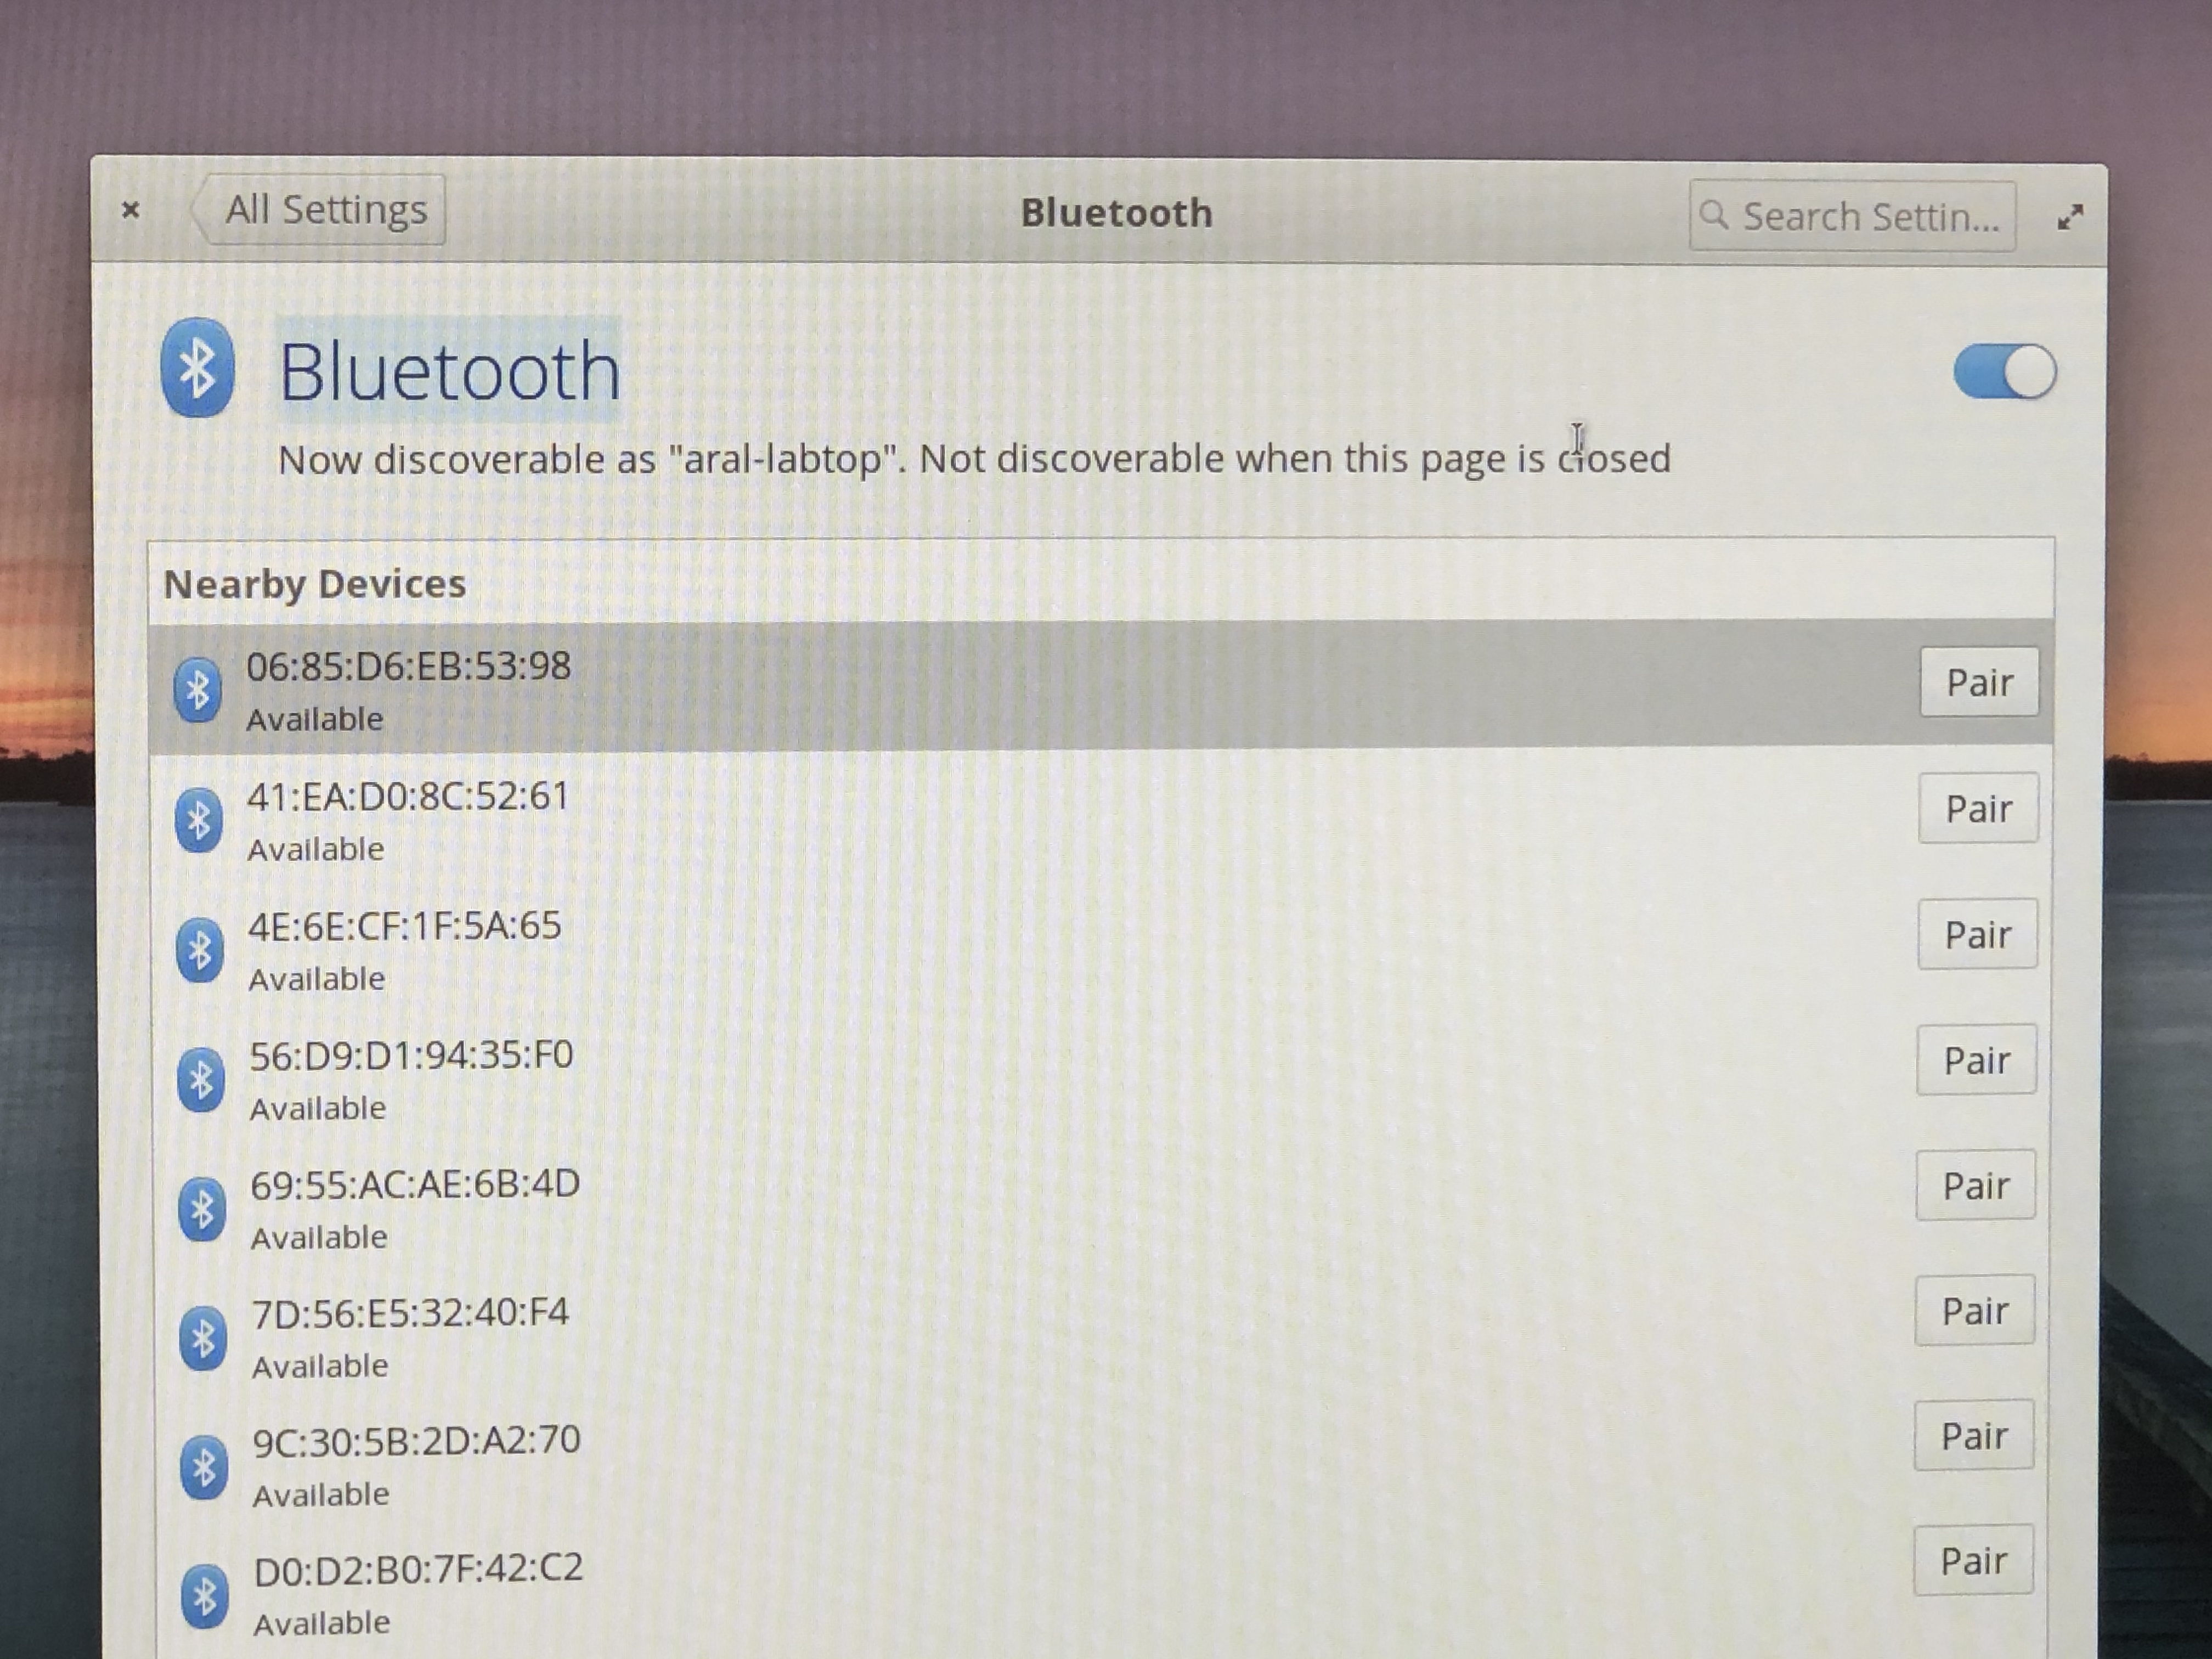The height and width of the screenshot is (1659, 2212).
Task: Click Bluetooth icon beside 7D:56:E5:32:40:F4
Action: pyautogui.click(x=202, y=1338)
